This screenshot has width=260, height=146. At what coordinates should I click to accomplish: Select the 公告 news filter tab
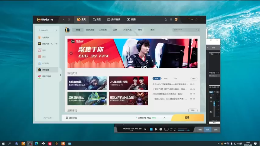(175, 78)
